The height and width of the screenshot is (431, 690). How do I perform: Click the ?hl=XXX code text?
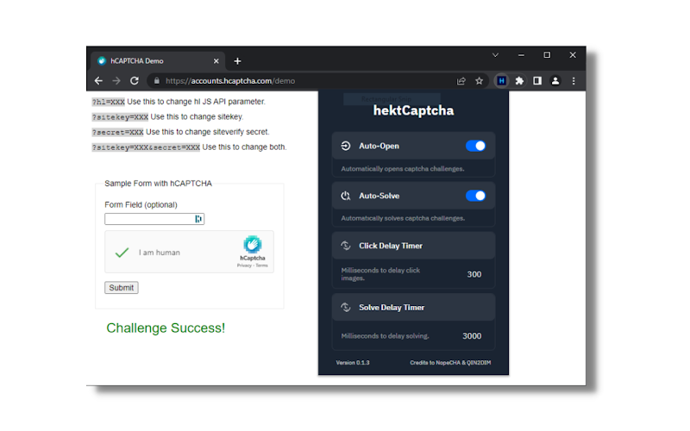pyautogui.click(x=109, y=102)
